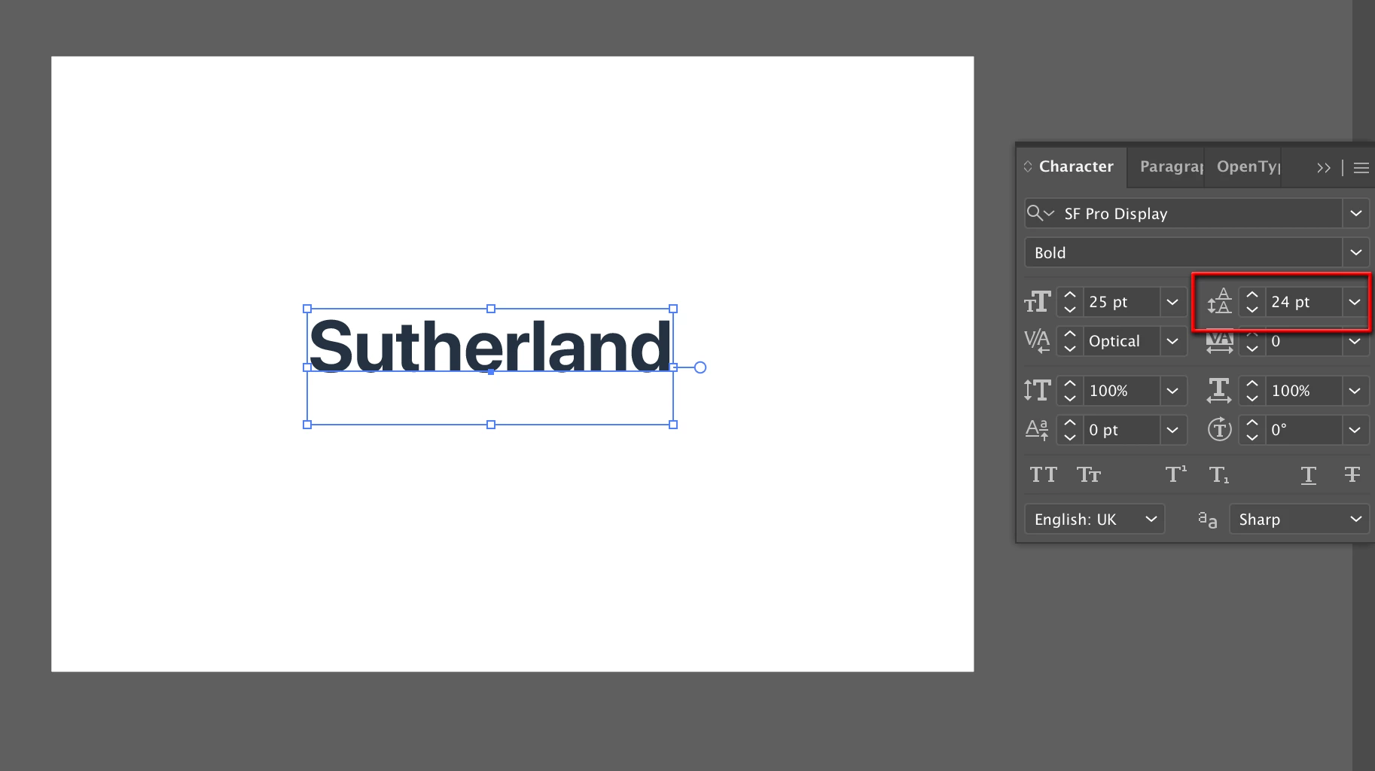Click the horizontal scale icon
The width and height of the screenshot is (1375, 771).
(1219, 390)
